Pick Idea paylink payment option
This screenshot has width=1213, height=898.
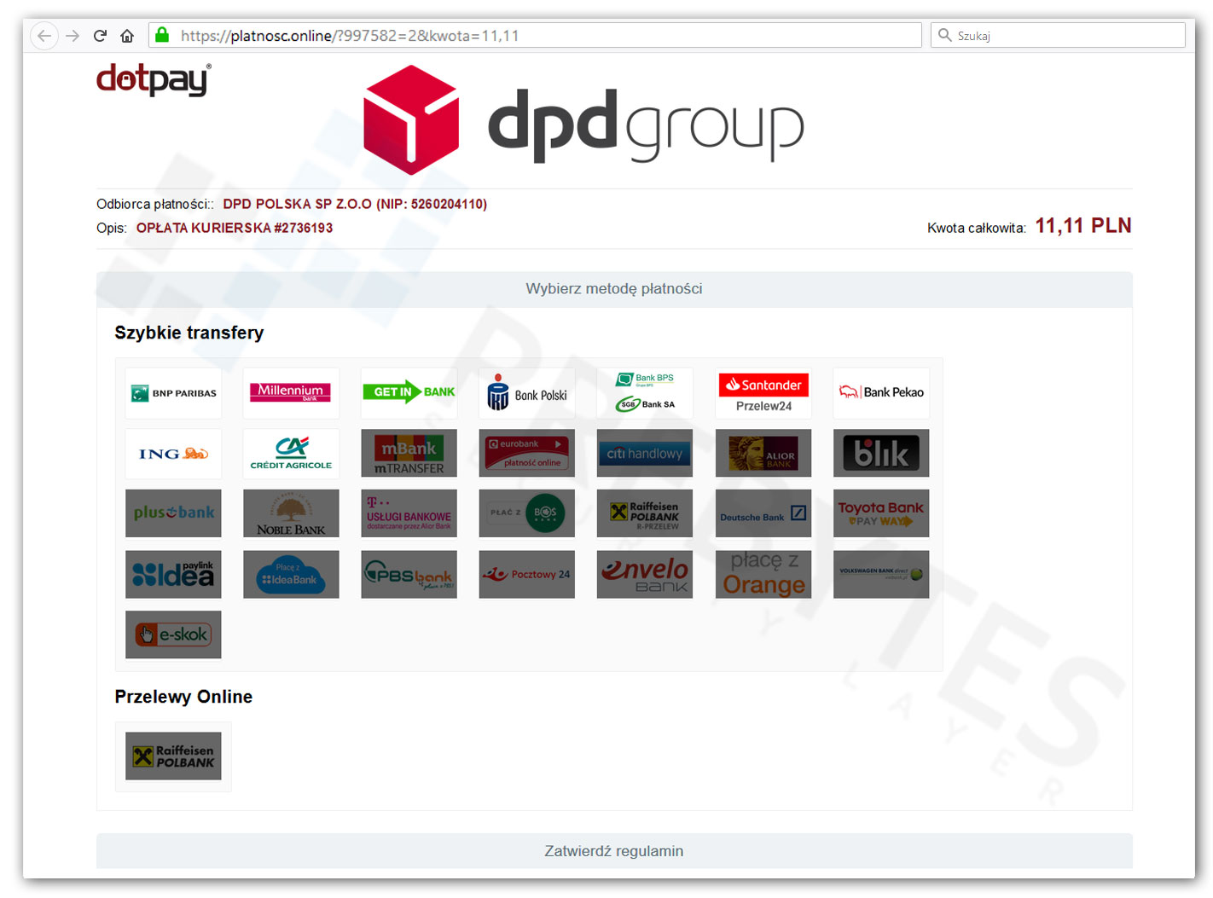(x=173, y=575)
